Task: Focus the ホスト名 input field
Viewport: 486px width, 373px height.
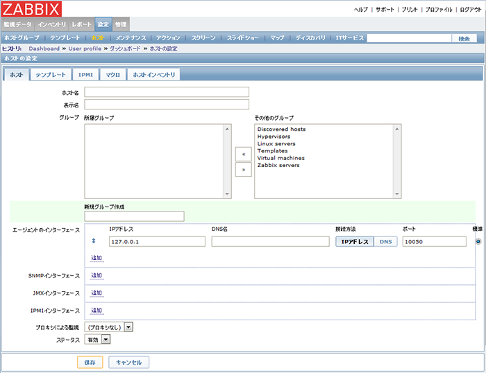Action: point(167,92)
